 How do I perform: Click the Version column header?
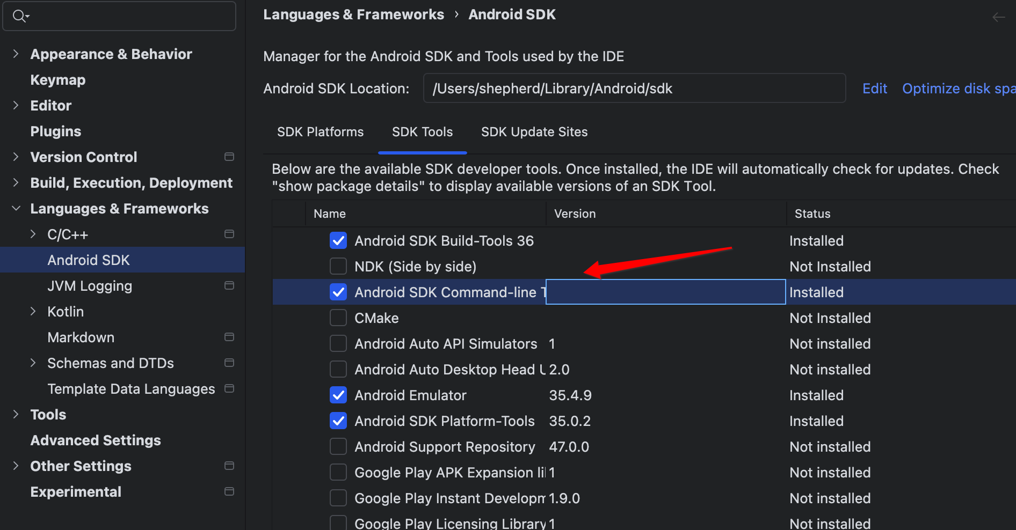pos(666,214)
